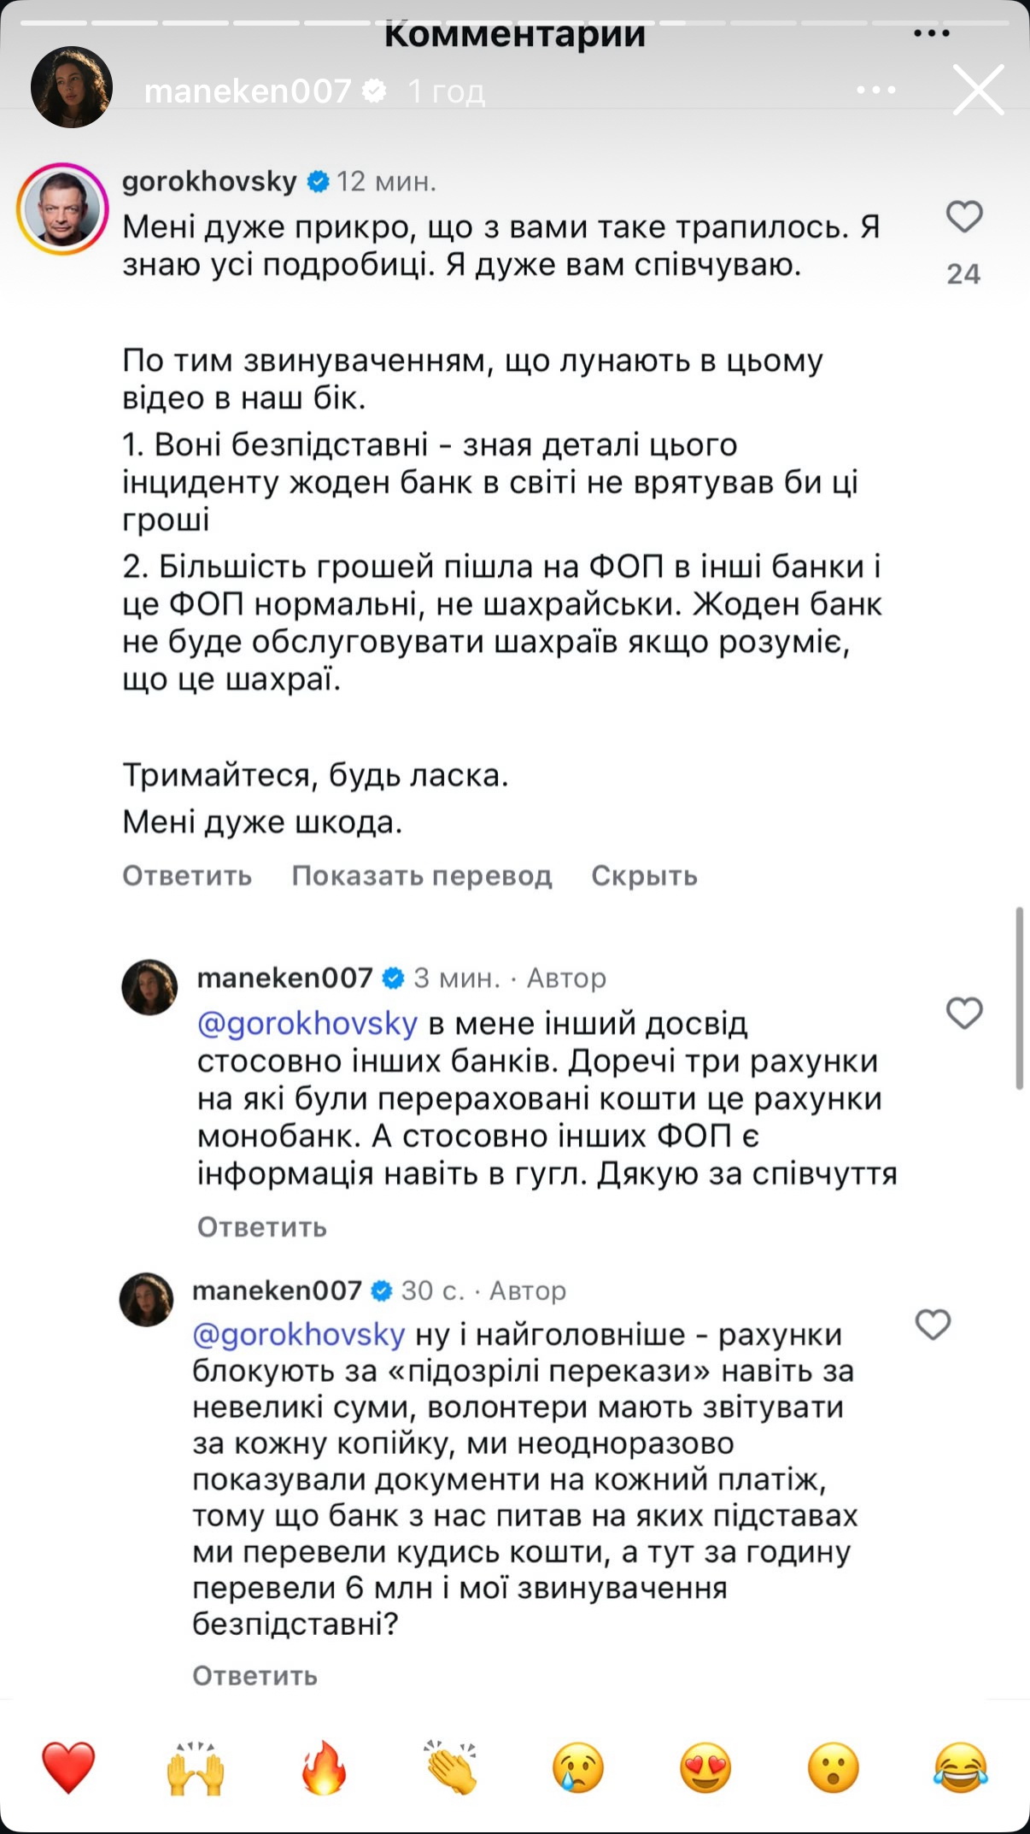The height and width of the screenshot is (1834, 1030).
Task: Open the @gorokhovsky mention in the 3 мин. reply
Action: coord(307,1024)
